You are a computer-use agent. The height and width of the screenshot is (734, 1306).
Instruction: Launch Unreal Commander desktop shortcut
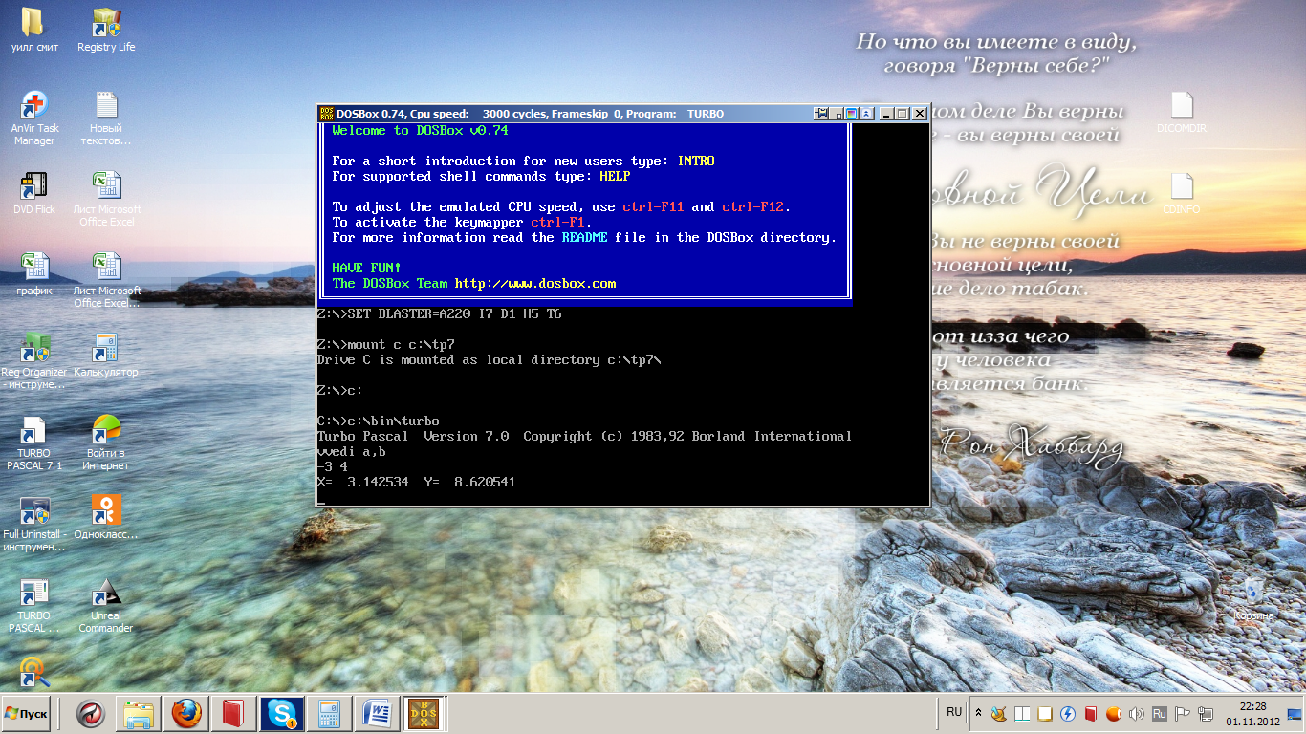coord(106,605)
